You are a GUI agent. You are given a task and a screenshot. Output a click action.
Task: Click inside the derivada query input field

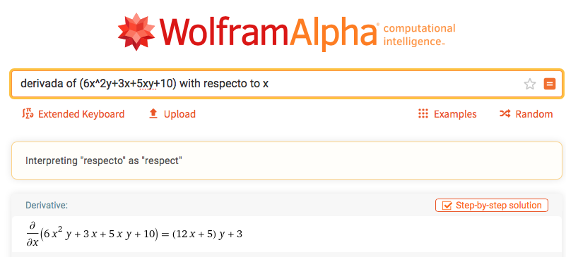click(x=287, y=84)
